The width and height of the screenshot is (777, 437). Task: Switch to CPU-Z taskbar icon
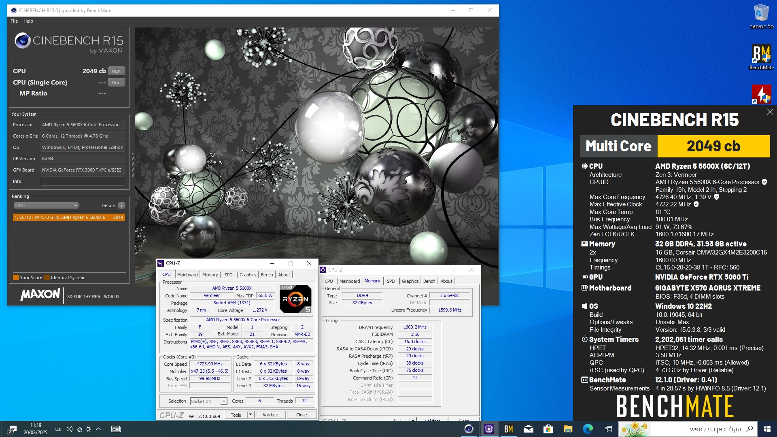(x=489, y=429)
